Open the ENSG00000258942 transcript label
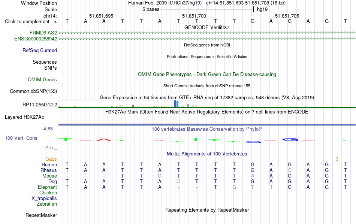This screenshot has width=356, height=224. click(x=36, y=39)
